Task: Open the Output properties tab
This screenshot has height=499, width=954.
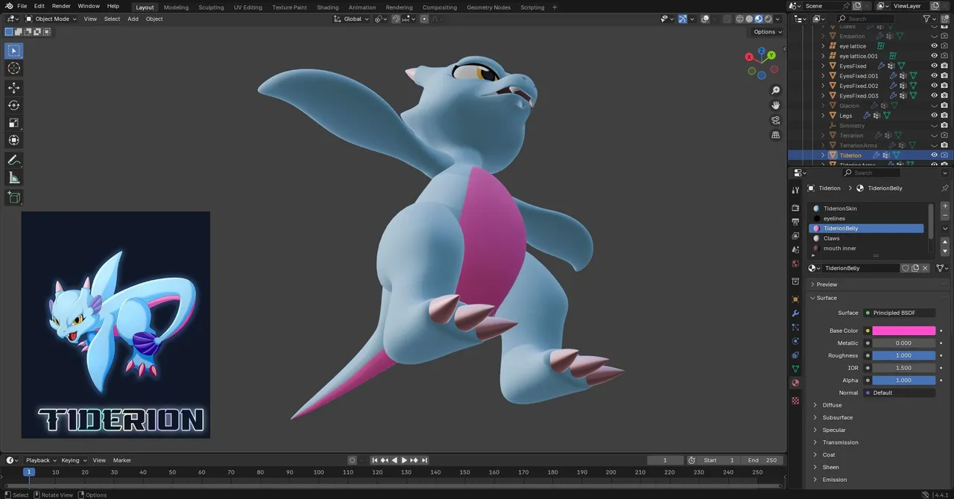Action: click(x=795, y=222)
